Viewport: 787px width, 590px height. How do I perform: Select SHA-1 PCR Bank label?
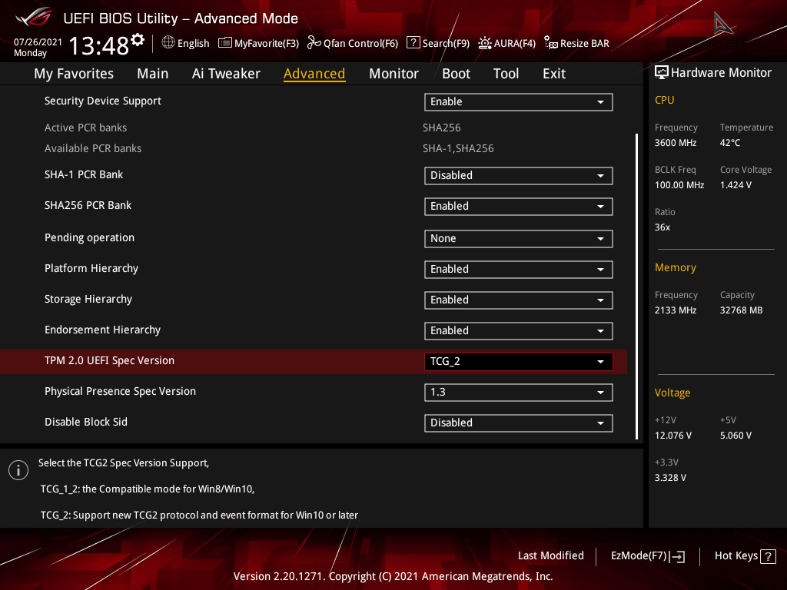coord(83,174)
